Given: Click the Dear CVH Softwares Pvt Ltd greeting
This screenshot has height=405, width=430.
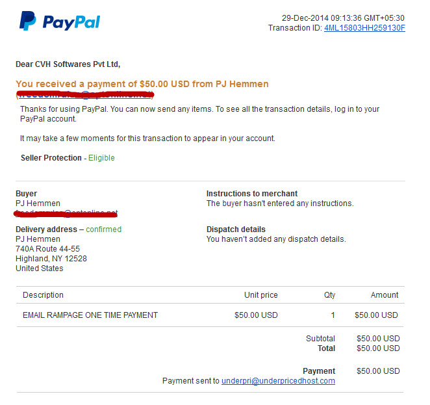Looking at the screenshot, I should pos(68,64).
